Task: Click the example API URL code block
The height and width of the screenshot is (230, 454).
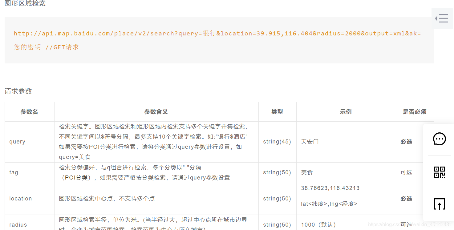Action: tap(219, 40)
